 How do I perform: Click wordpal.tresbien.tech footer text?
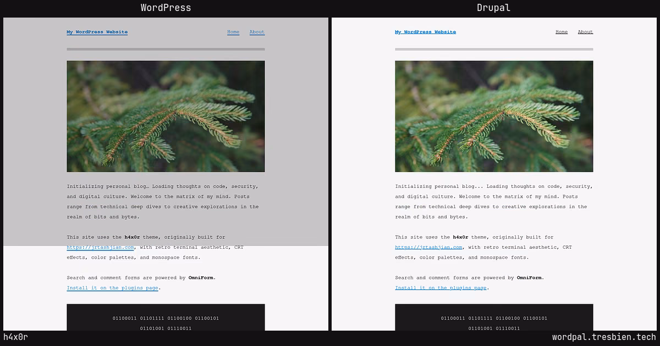(604, 337)
